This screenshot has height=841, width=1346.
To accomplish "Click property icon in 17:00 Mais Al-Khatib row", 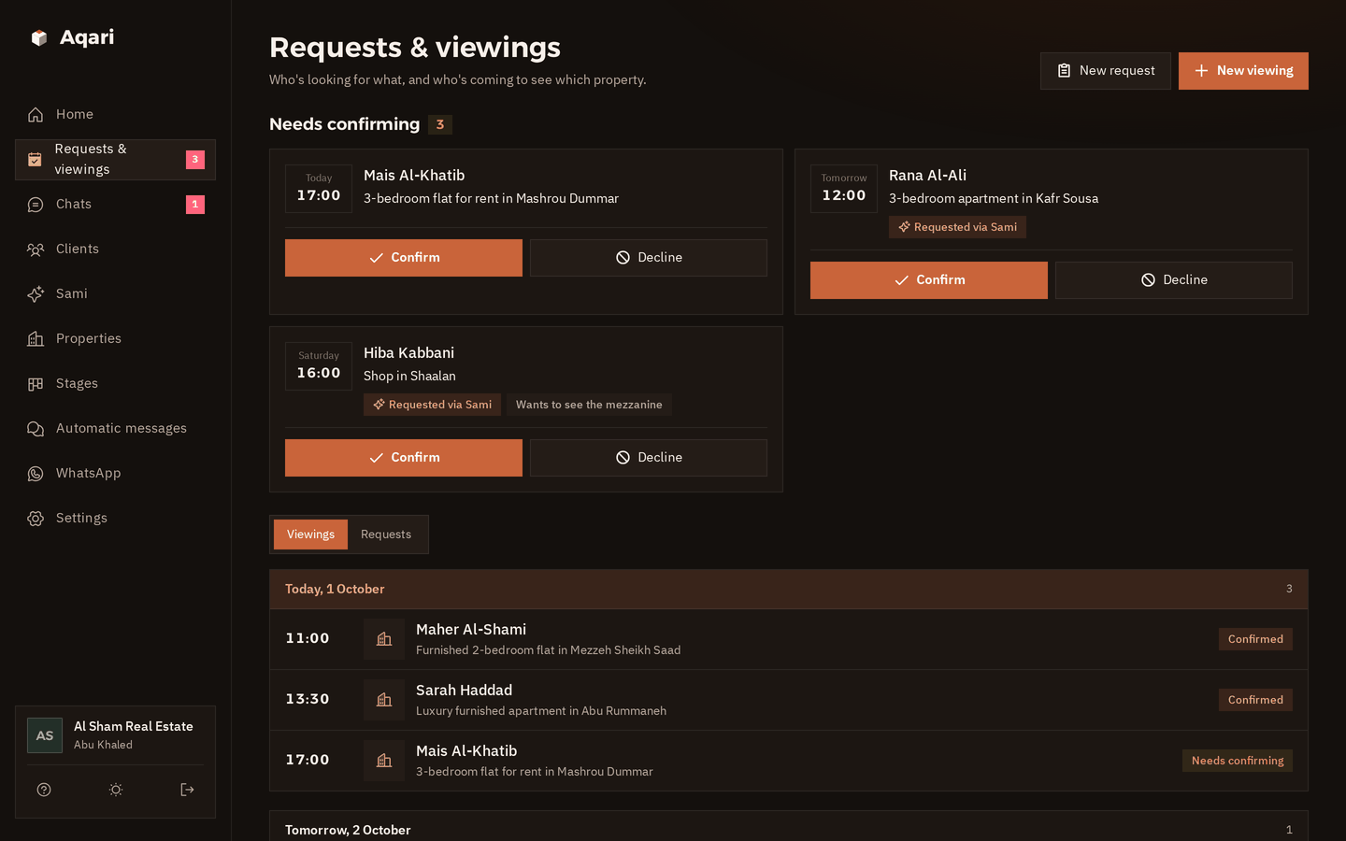I will 384,761.
